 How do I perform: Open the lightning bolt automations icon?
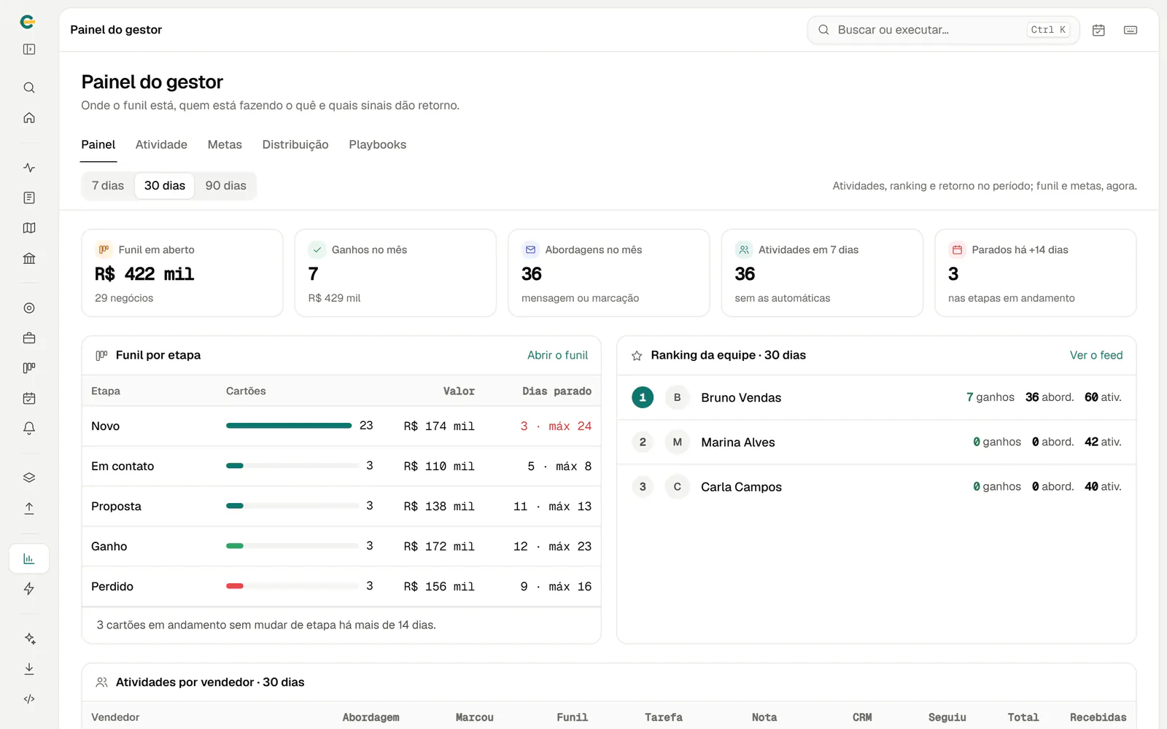29,589
